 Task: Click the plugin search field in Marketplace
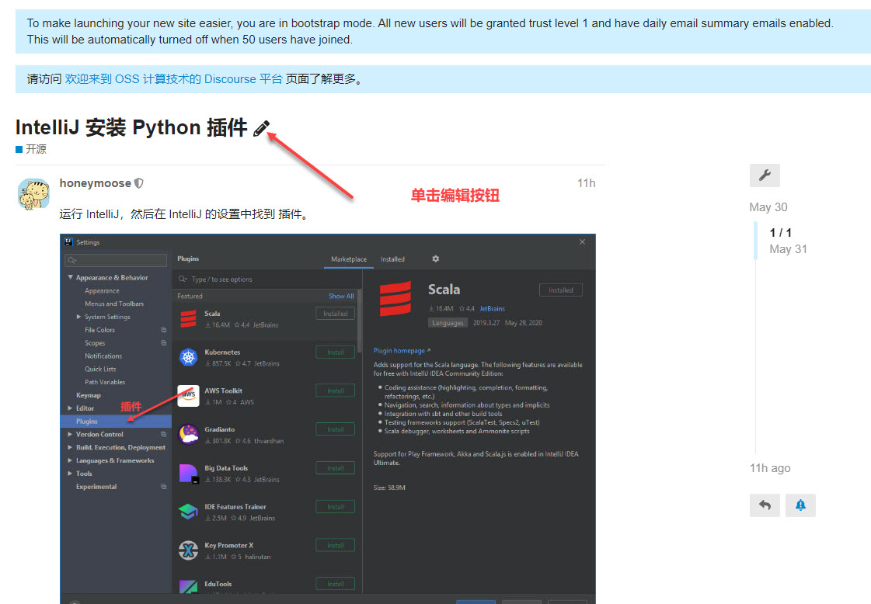pyautogui.click(x=267, y=279)
